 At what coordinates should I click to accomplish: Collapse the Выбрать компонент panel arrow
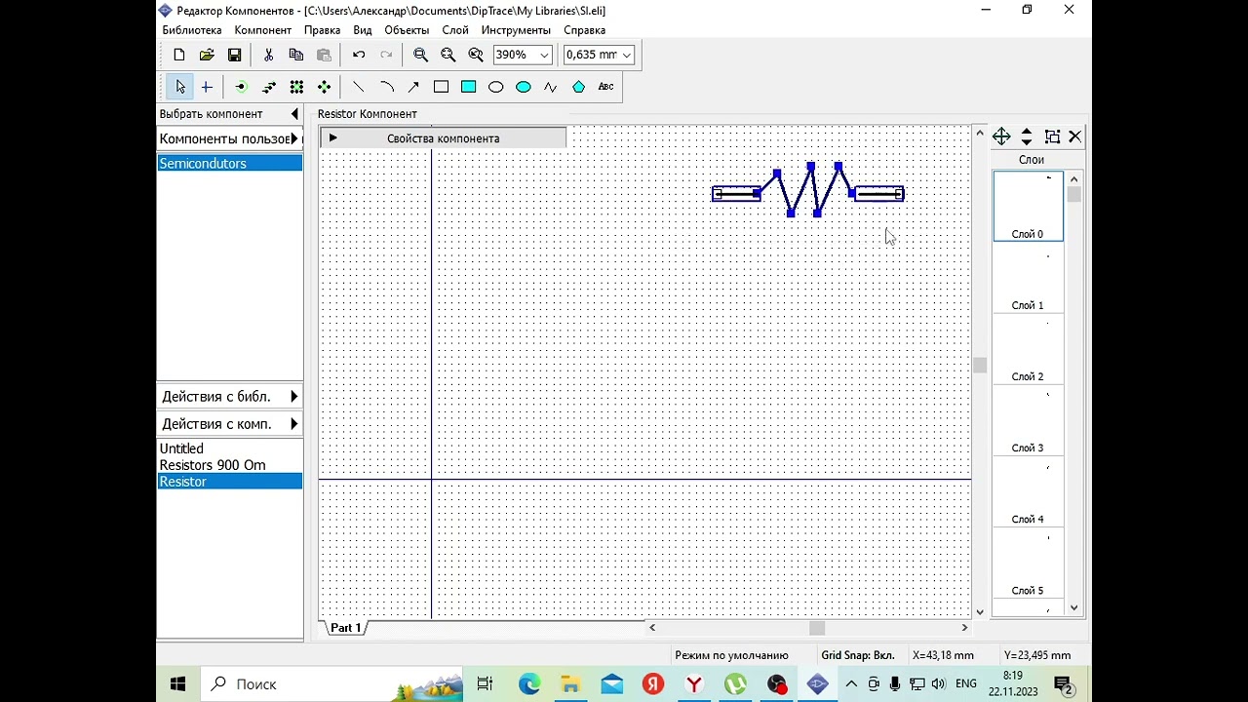click(294, 114)
